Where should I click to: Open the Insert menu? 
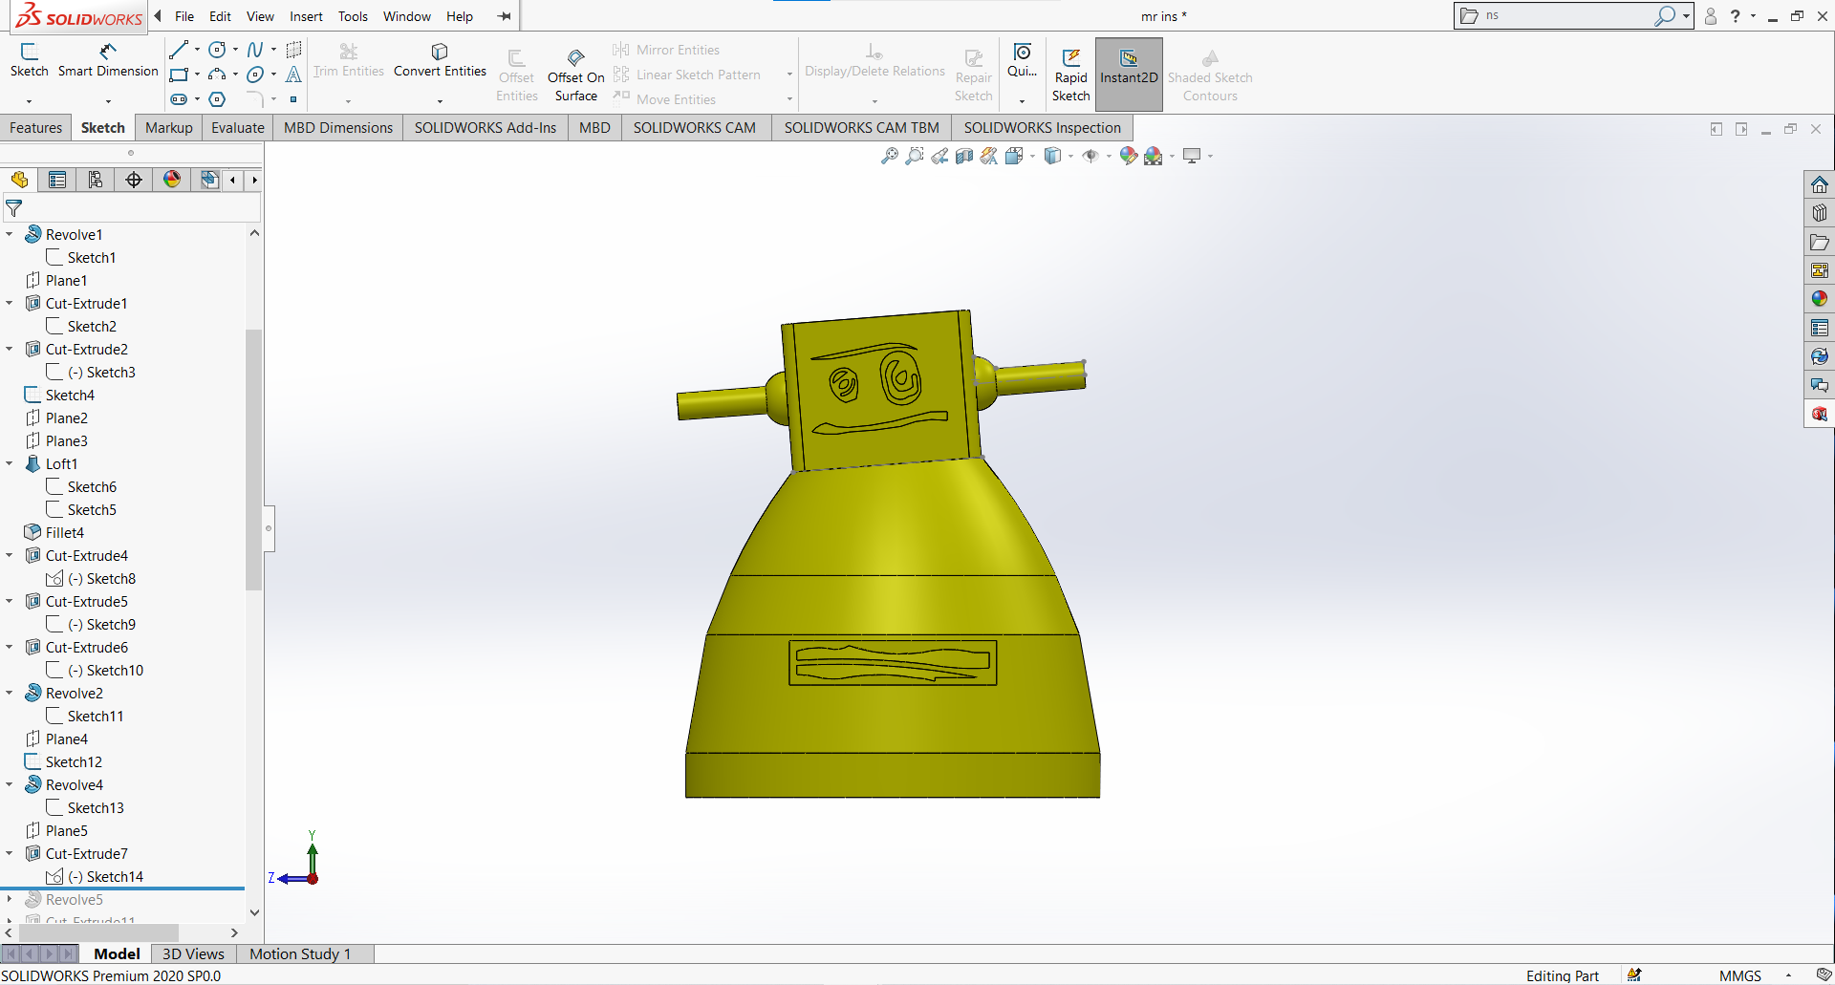tap(306, 16)
